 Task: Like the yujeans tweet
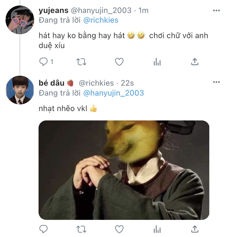[119, 62]
